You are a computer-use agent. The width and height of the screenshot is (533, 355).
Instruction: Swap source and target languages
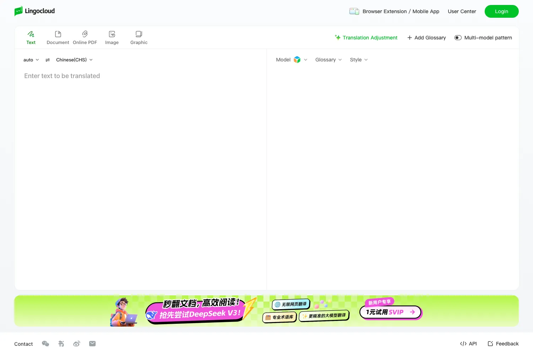tap(48, 60)
